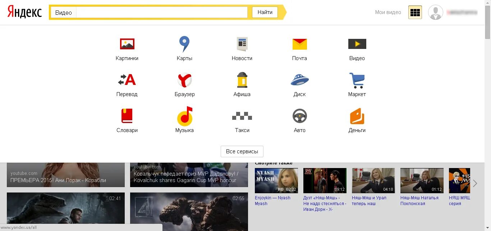Open the Видео service icon in the services grid
491x231 pixels.
click(357, 44)
